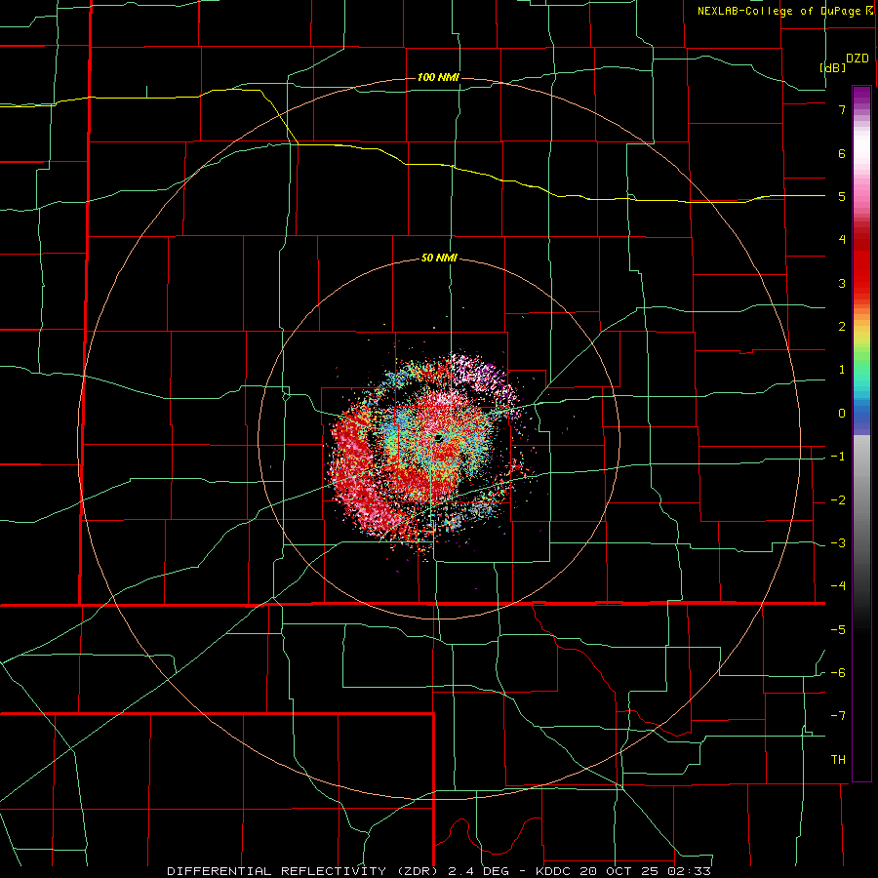Click the 5 value on the color scale
The height and width of the screenshot is (878, 878).
tap(842, 196)
